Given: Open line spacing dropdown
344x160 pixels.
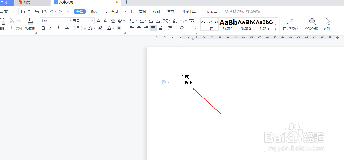Looking at the screenshot, I should (x=174, y=28).
